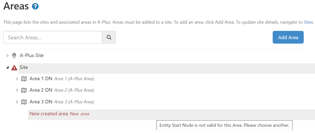Click the Area 1 DN map icon
The width and height of the screenshot is (315, 133).
tap(24, 79)
